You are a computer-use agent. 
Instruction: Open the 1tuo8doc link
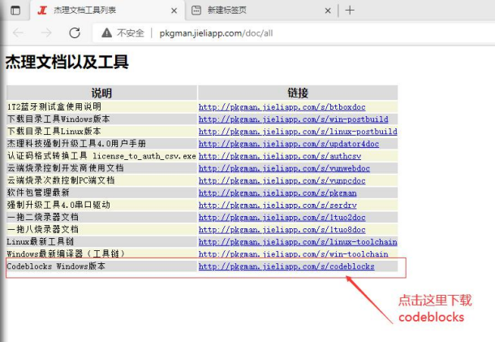pyautogui.click(x=282, y=230)
